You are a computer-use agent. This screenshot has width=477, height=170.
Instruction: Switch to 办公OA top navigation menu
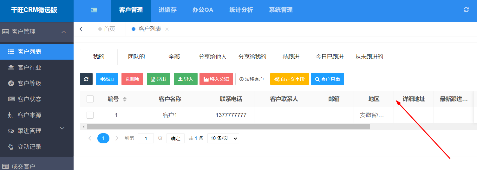(x=203, y=10)
